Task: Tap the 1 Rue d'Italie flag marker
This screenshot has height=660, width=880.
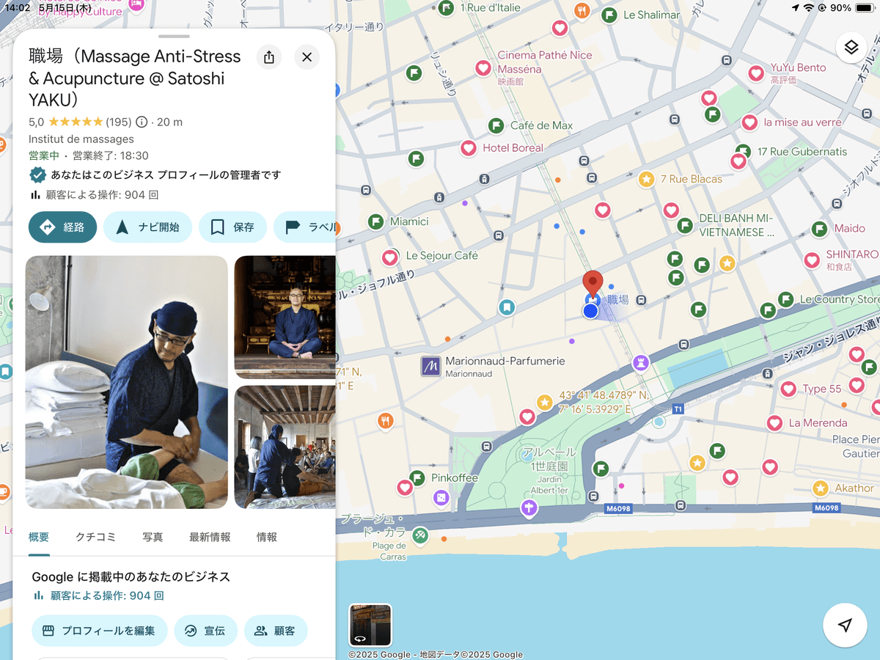Action: click(x=446, y=9)
